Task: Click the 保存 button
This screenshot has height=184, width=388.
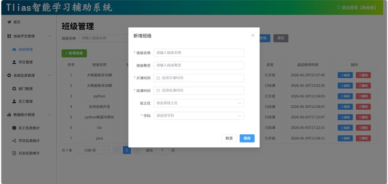Action: tap(247, 139)
